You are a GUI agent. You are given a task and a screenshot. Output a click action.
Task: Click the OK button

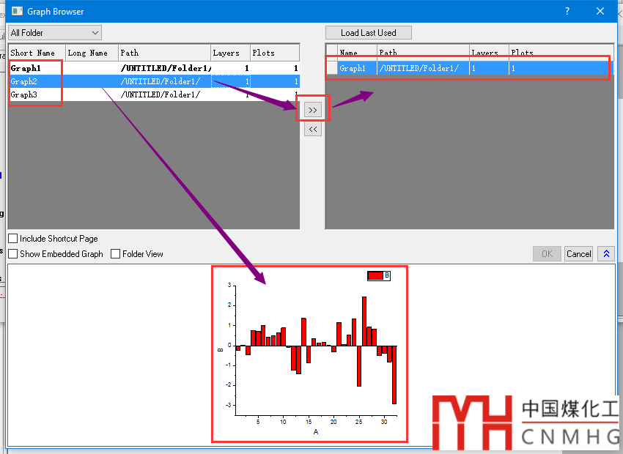point(547,254)
